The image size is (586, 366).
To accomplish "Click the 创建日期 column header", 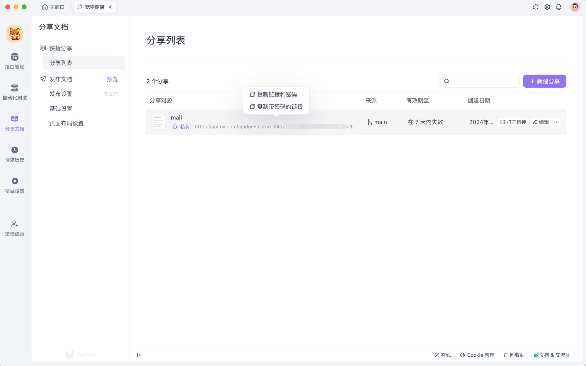I will pos(479,100).
